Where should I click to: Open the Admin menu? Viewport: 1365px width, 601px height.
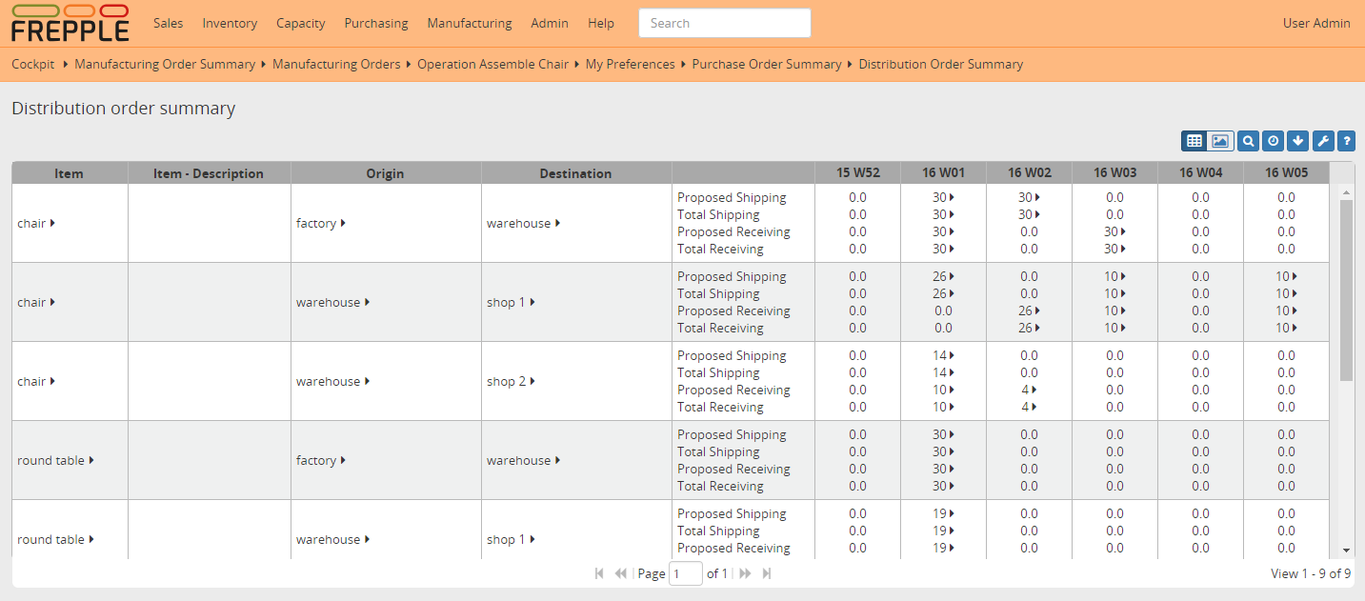pos(550,23)
